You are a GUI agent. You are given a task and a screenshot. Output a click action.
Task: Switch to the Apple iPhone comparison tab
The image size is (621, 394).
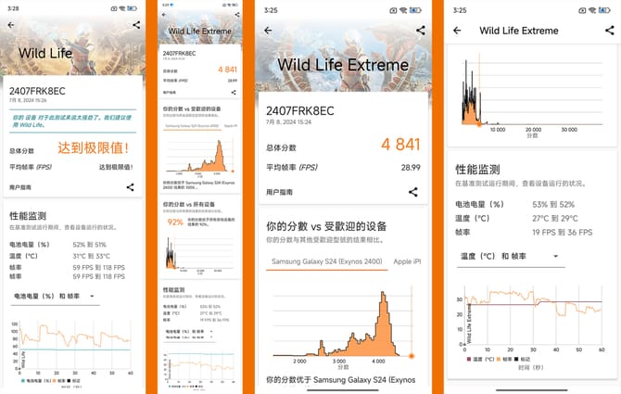coord(409,262)
